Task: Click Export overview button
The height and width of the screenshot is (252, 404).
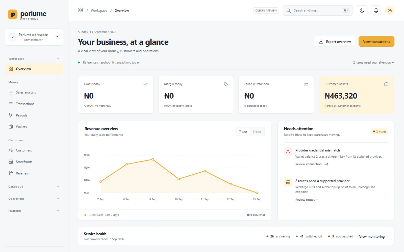Action: [335, 42]
